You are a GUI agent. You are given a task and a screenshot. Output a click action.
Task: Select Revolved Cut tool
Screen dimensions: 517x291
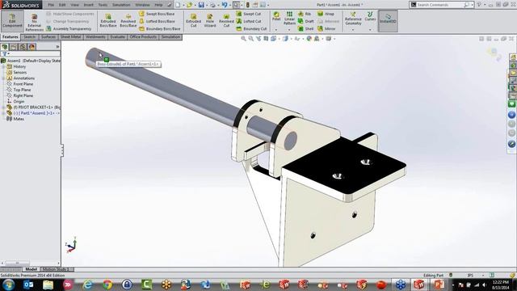click(226, 21)
